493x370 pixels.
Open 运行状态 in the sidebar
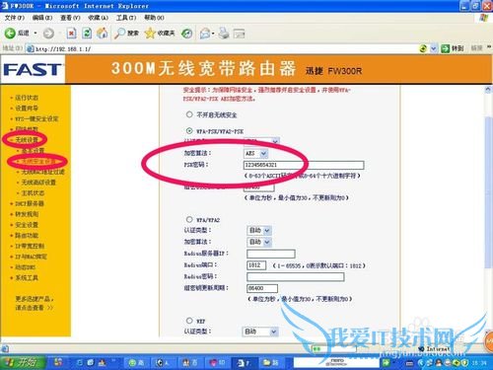click(27, 98)
